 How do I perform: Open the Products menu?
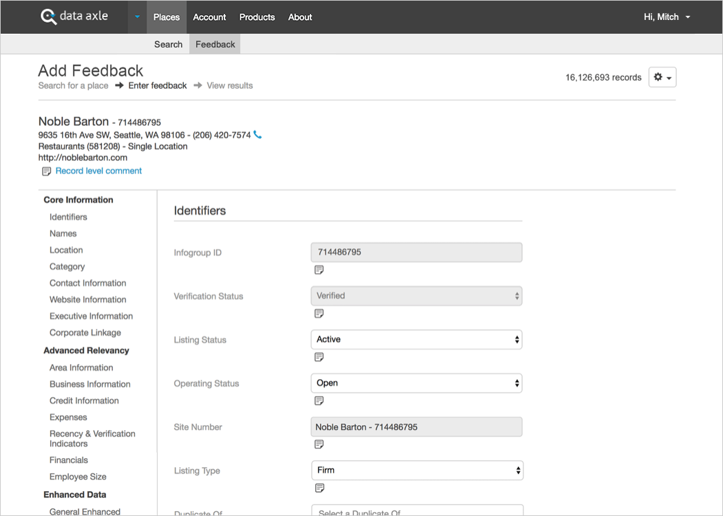[257, 17]
